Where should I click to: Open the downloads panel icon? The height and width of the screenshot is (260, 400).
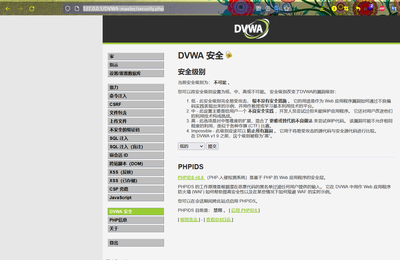click(x=322, y=8)
